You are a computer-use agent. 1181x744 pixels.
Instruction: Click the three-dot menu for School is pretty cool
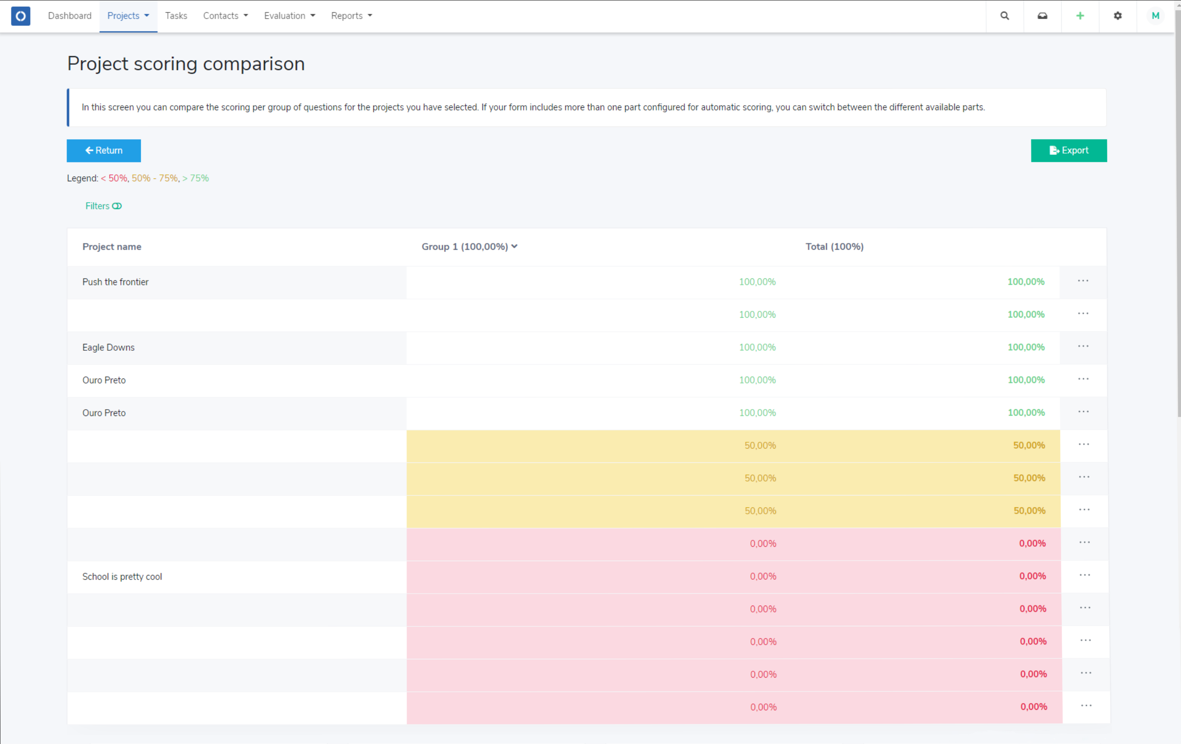coord(1084,575)
